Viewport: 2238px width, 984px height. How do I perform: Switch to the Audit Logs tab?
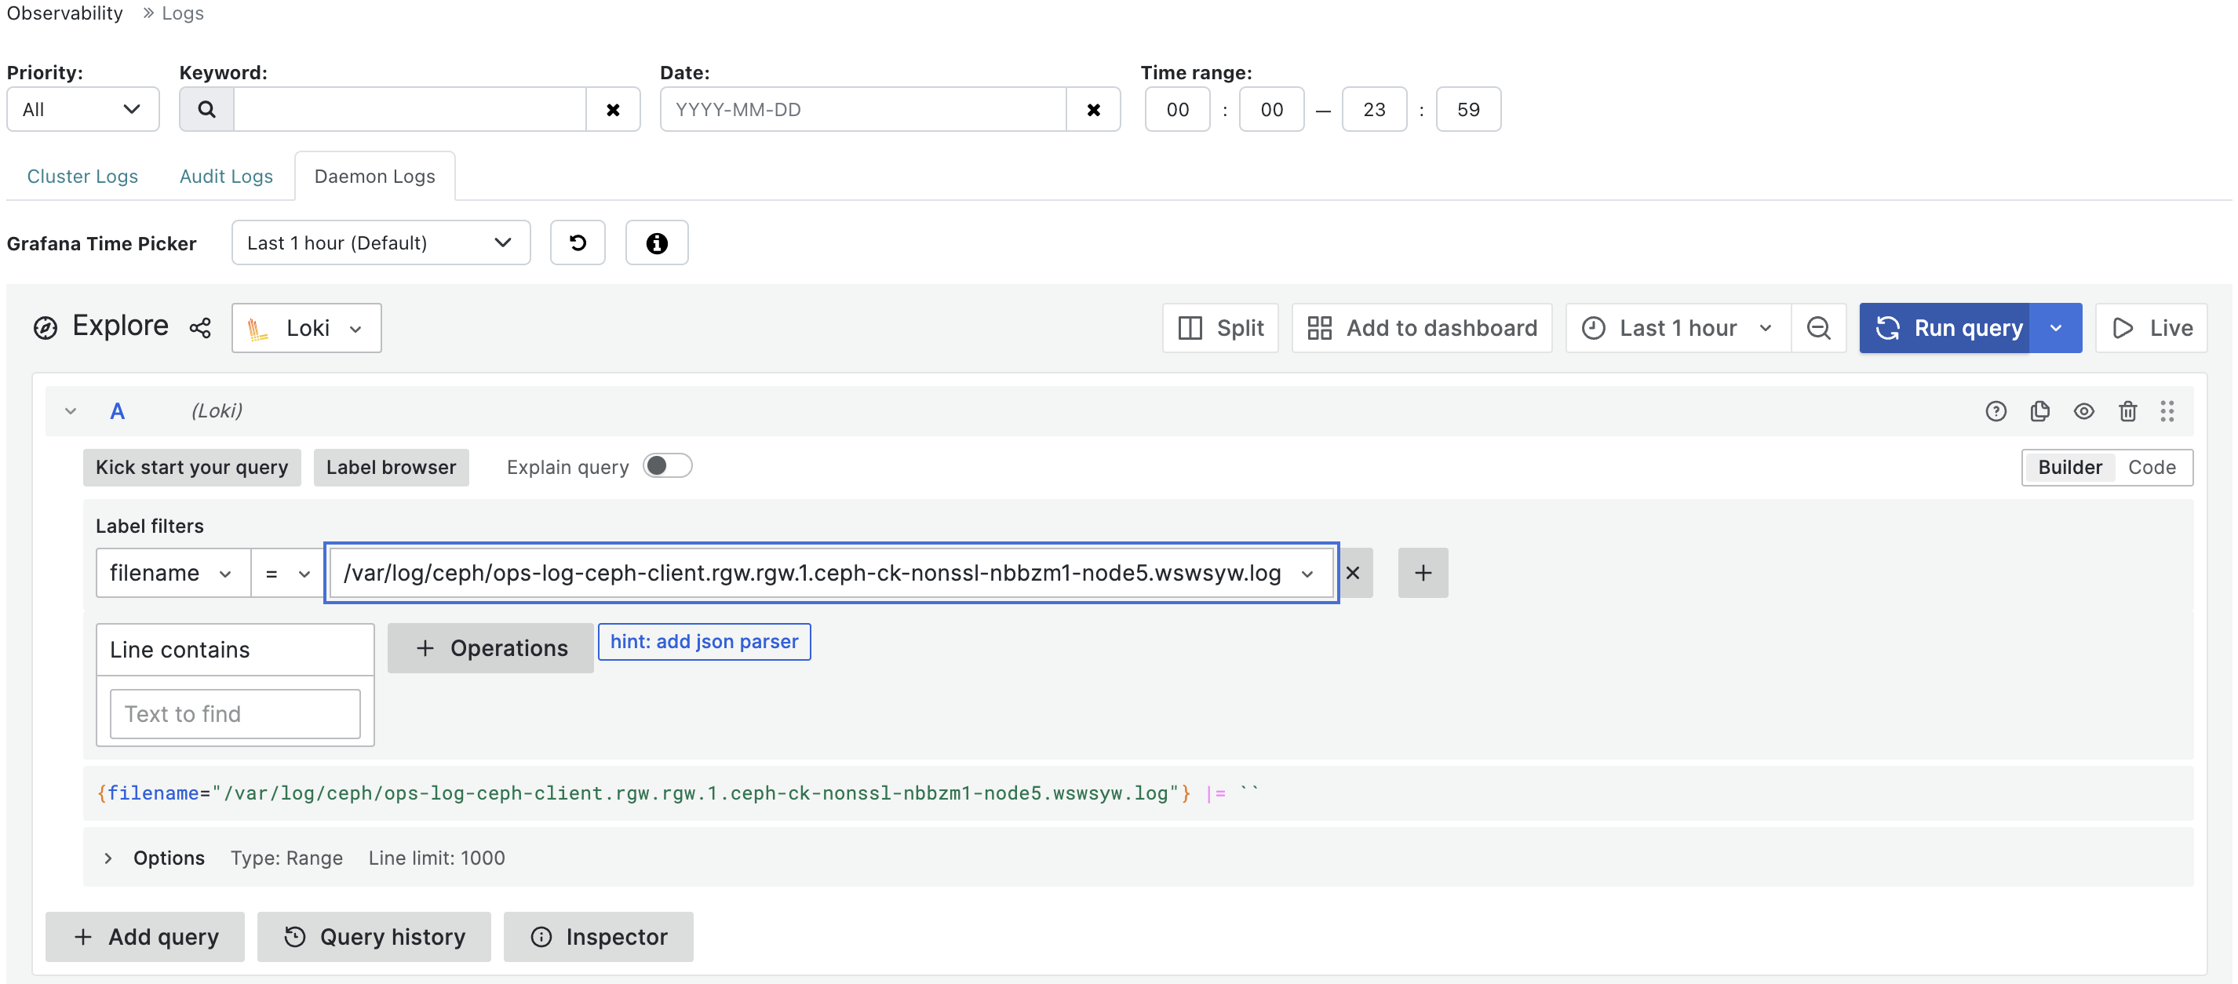[x=225, y=174]
